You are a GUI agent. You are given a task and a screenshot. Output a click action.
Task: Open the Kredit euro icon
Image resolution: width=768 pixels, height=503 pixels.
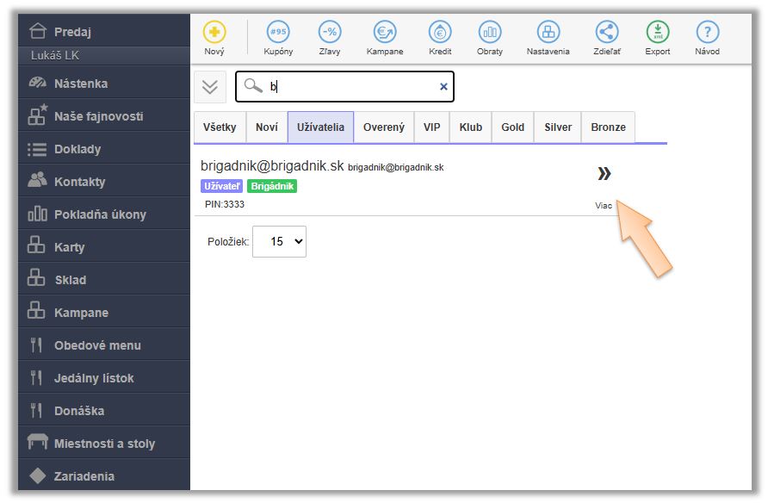coord(440,33)
